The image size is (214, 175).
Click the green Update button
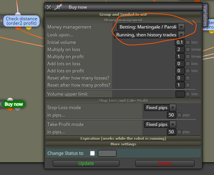pos(86,163)
